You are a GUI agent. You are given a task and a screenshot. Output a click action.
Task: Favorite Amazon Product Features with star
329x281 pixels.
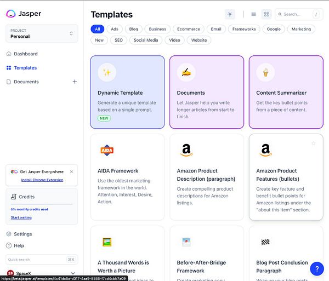[x=314, y=144]
